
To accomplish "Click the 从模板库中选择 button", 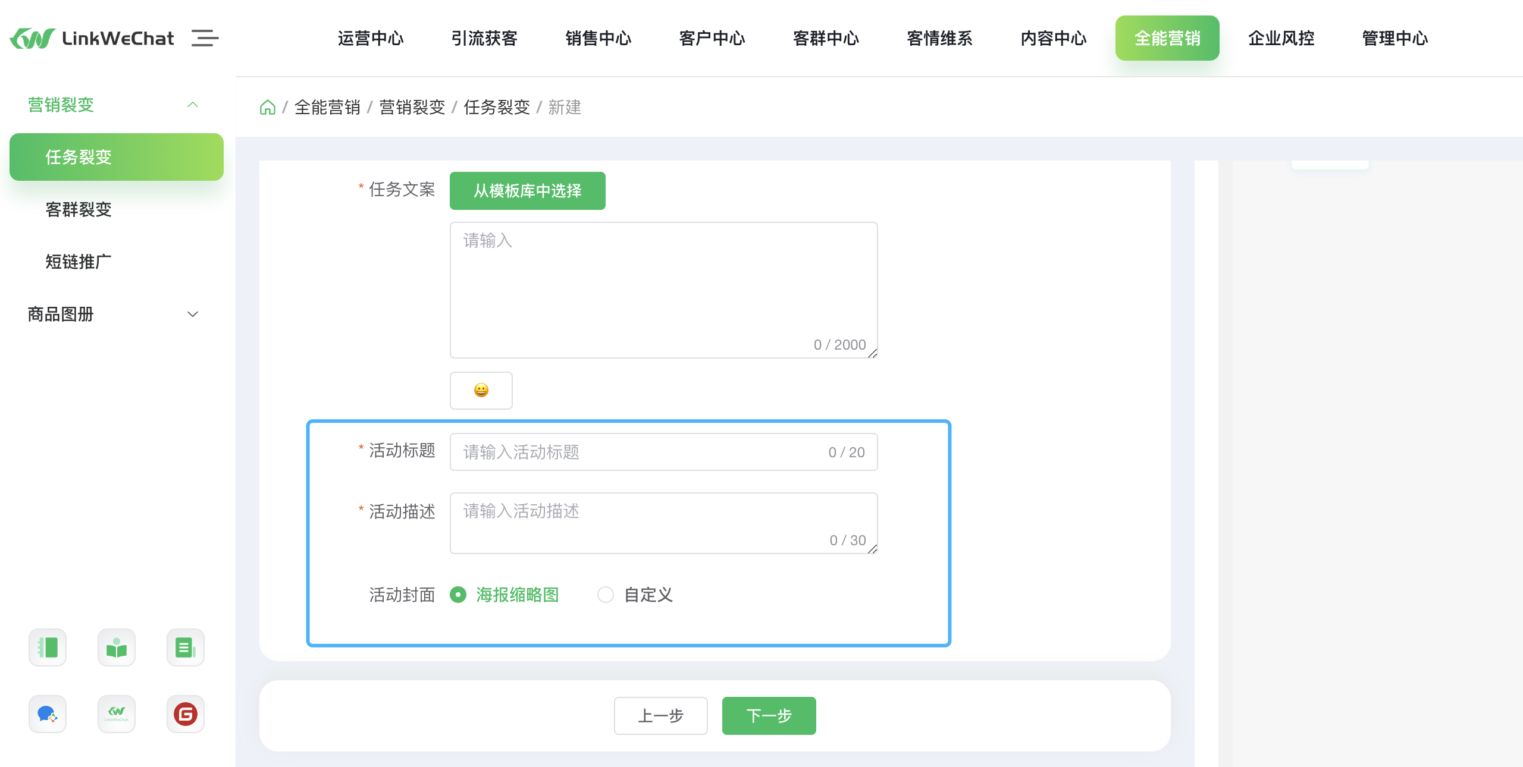I will tap(527, 191).
